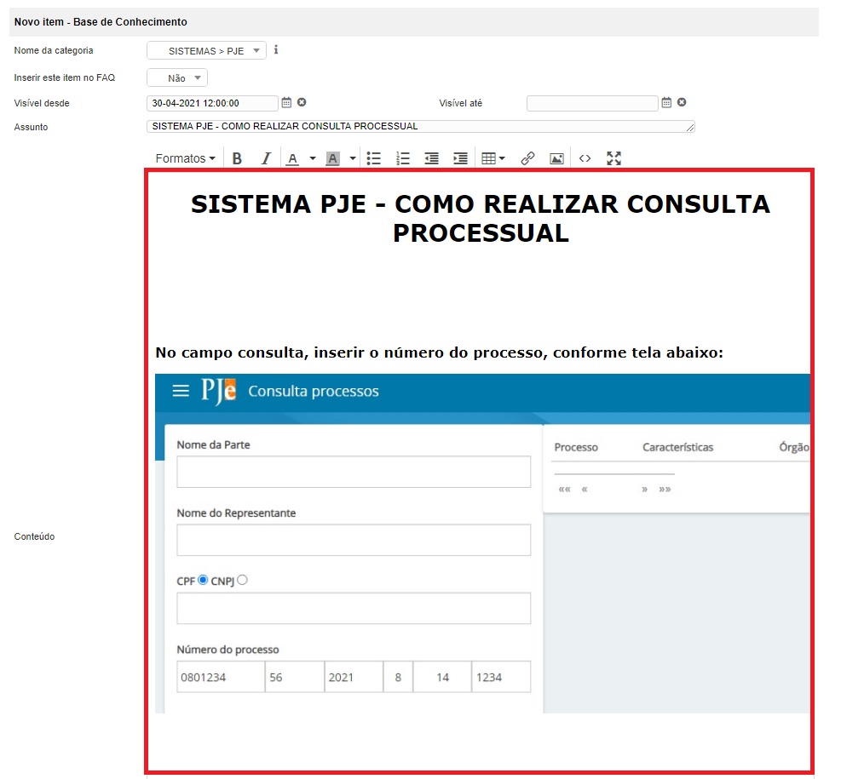The width and height of the screenshot is (841, 779).
Task: Toggle fullscreen editor mode
Action: click(x=614, y=158)
